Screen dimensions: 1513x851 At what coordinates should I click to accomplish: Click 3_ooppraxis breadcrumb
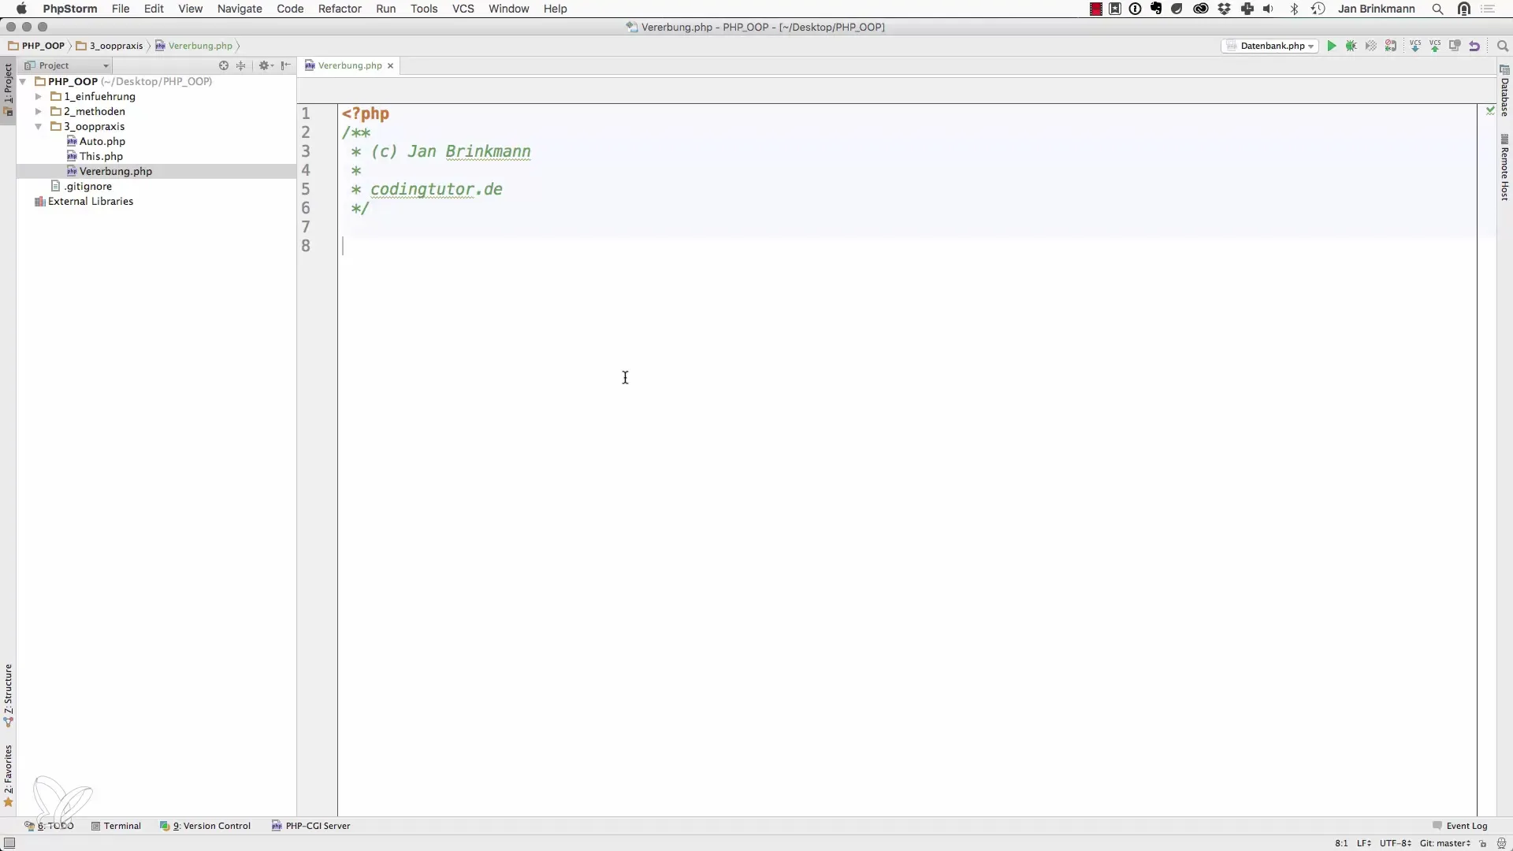110,46
